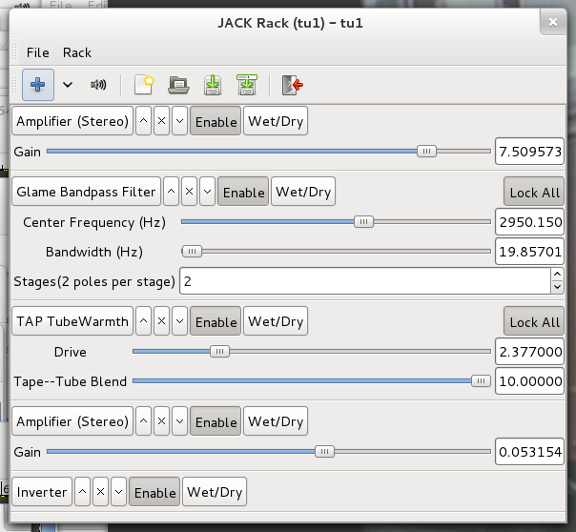Image resolution: width=576 pixels, height=532 pixels.
Task: Toggle Lock All on TAP TubeWarmth
Action: click(534, 321)
